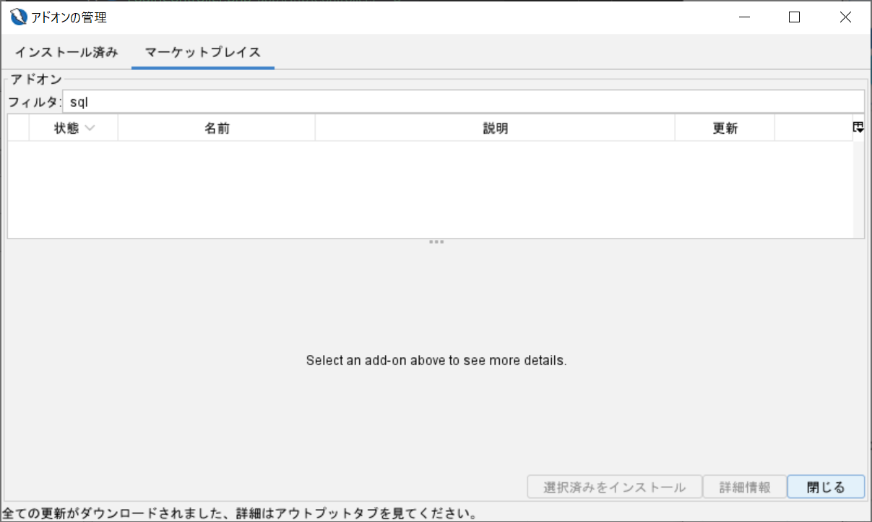Click the フィルタ input field containing sql
The image size is (872, 522).
click(463, 102)
